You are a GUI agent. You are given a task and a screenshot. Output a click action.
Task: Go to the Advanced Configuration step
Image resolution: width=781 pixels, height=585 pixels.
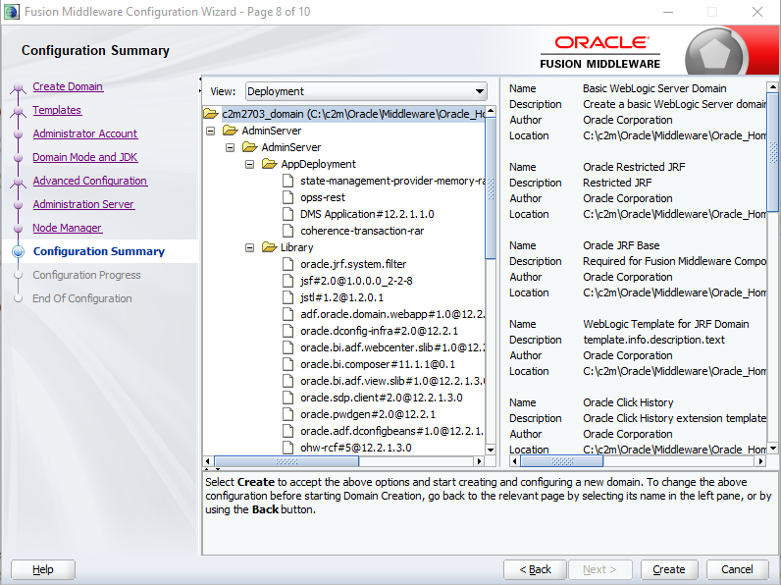click(89, 181)
